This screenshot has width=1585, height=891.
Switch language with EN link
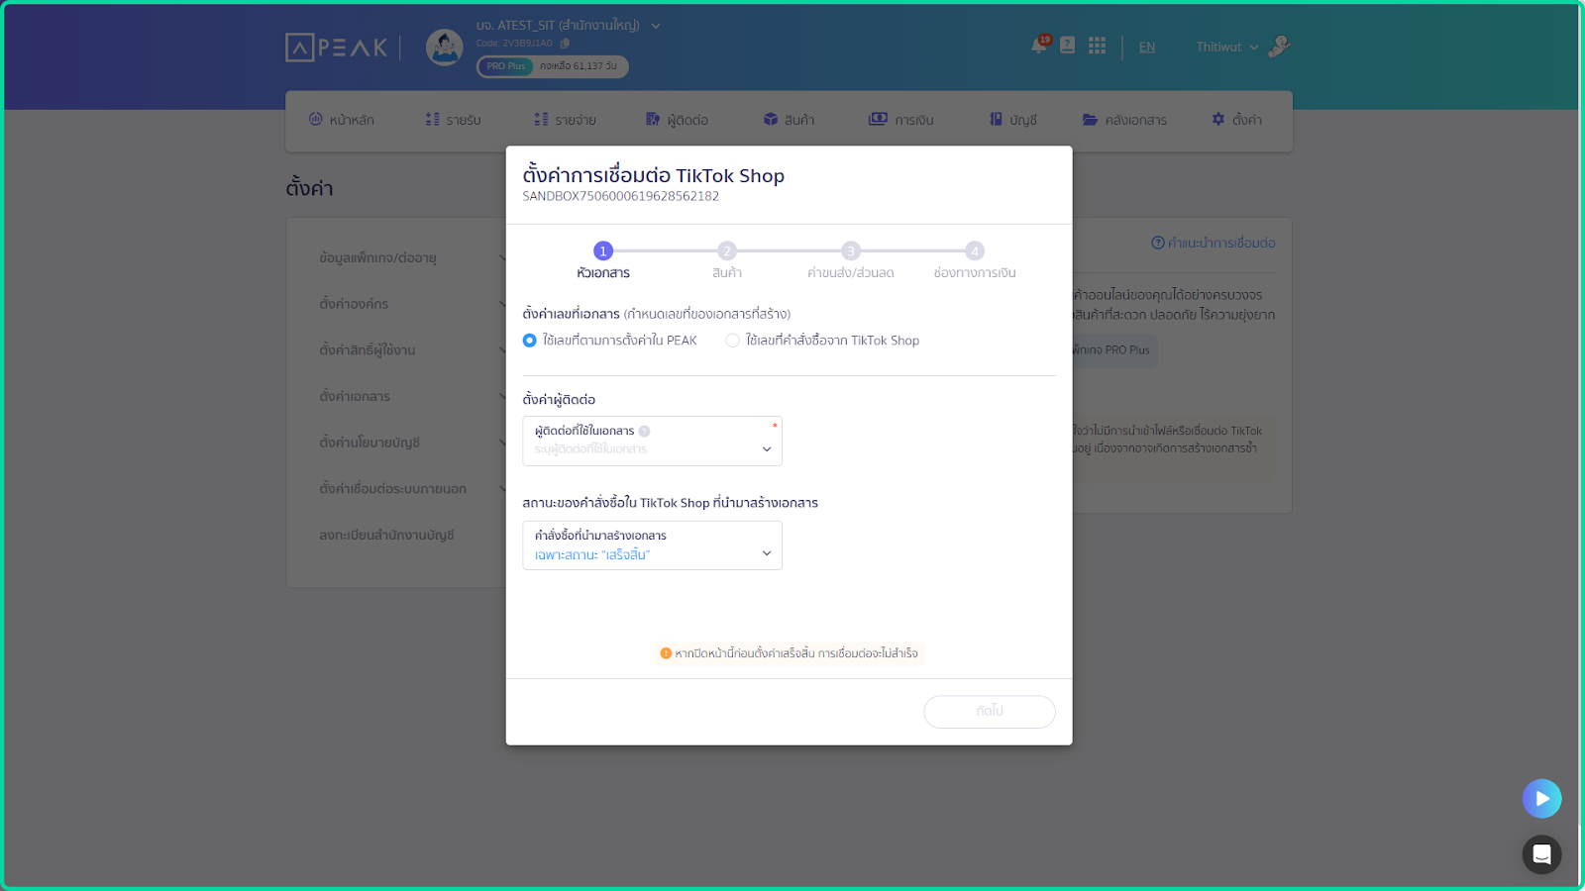[x=1147, y=47]
